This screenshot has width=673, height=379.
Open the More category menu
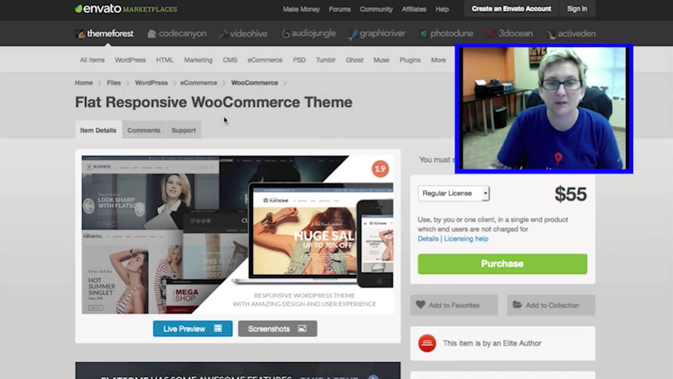point(439,60)
